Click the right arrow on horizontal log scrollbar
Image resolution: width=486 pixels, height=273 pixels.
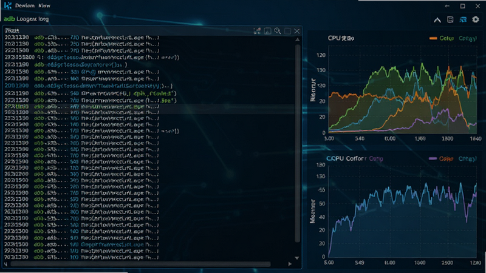(x=290, y=264)
